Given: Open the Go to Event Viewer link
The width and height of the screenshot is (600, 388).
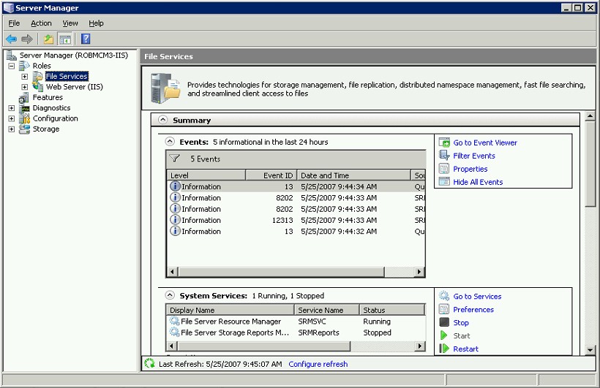Looking at the screenshot, I should (485, 142).
